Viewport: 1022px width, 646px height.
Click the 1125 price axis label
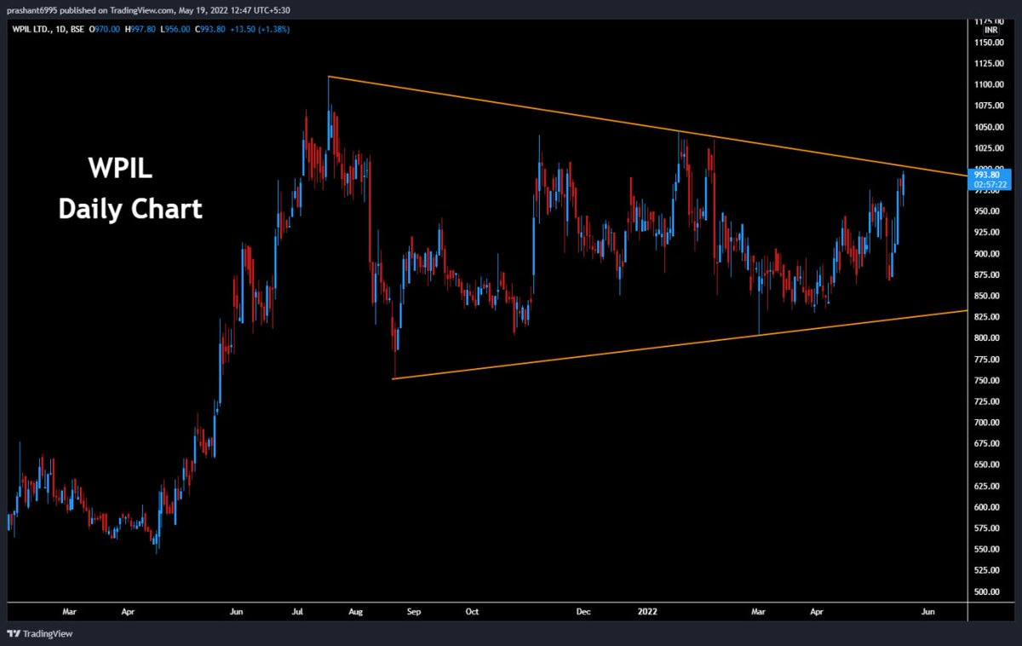point(990,63)
